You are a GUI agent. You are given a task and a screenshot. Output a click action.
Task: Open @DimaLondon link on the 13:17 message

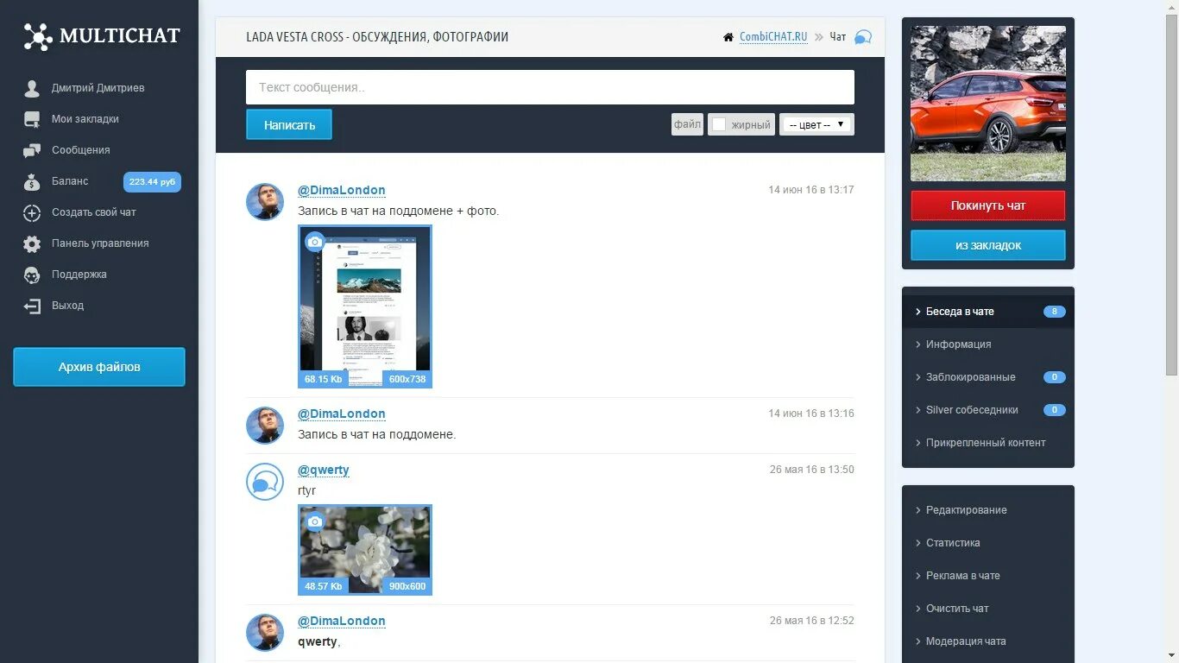tap(342, 190)
